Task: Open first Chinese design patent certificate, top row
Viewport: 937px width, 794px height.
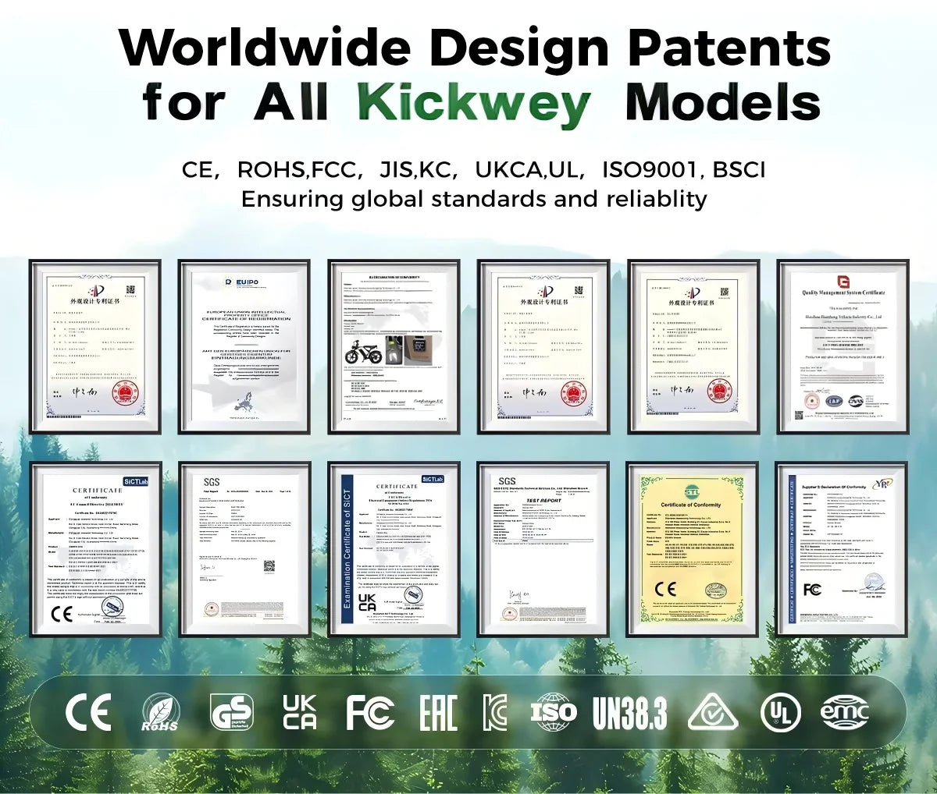Action: [95, 346]
